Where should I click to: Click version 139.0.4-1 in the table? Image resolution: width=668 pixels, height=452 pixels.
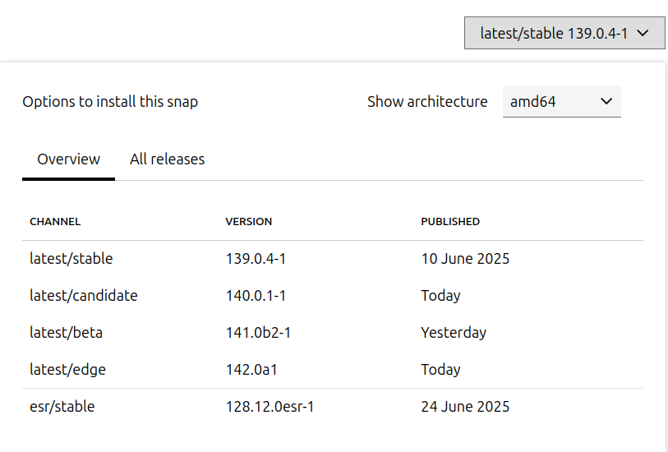point(256,259)
